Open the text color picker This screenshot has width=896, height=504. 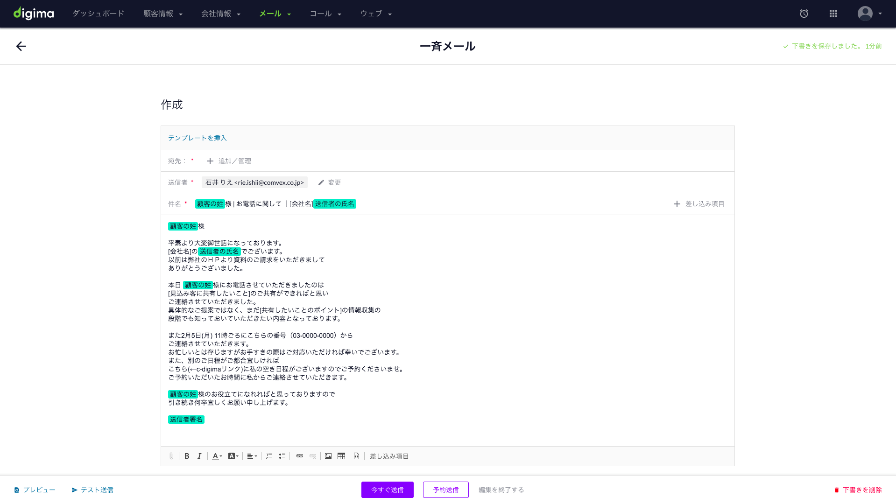pyautogui.click(x=217, y=456)
